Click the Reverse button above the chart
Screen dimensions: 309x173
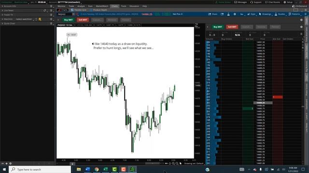tap(112, 20)
